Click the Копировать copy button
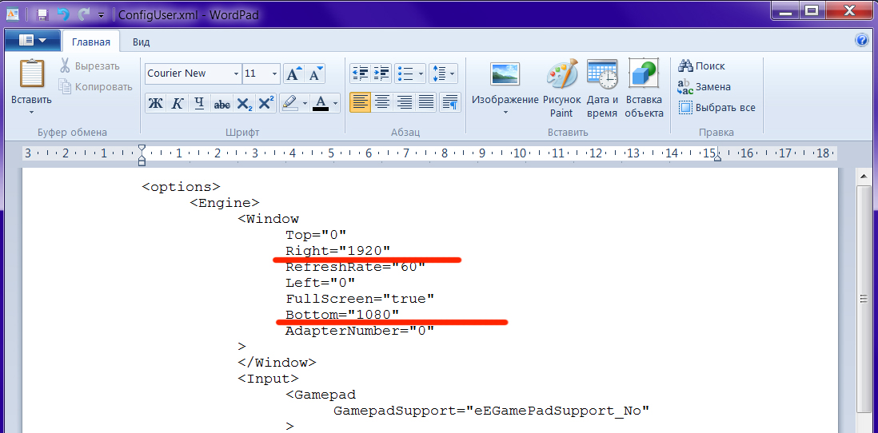Image resolution: width=878 pixels, height=433 pixels. pos(96,87)
